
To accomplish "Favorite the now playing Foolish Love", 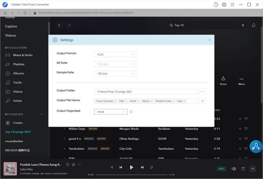I will tap(68, 165).
